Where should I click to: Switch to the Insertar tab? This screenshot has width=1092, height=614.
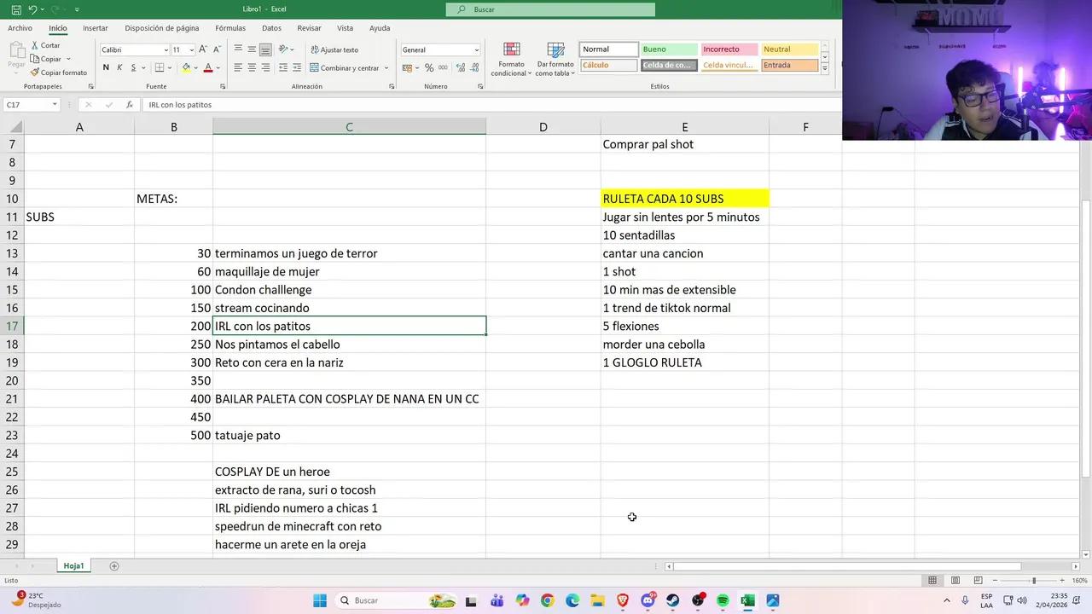(x=95, y=28)
